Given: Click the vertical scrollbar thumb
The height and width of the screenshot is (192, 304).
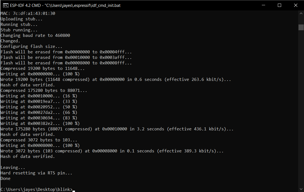Looking at the screenshot, I should (301, 27).
